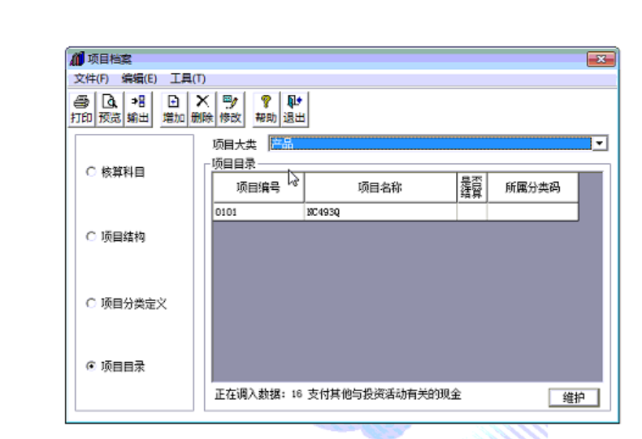
Task: Select the 项目目录 radio button
Action: (x=91, y=366)
